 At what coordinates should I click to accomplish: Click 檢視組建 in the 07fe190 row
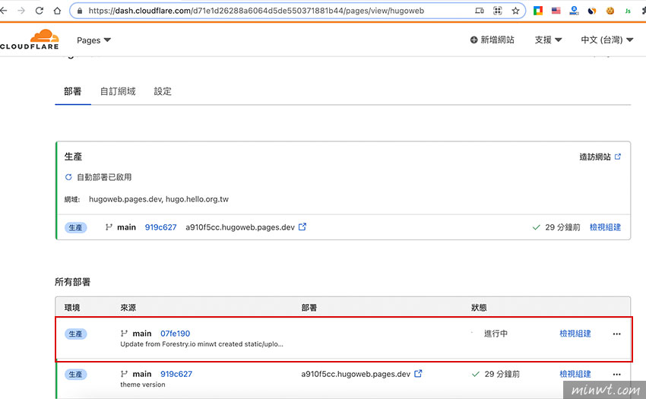point(575,334)
